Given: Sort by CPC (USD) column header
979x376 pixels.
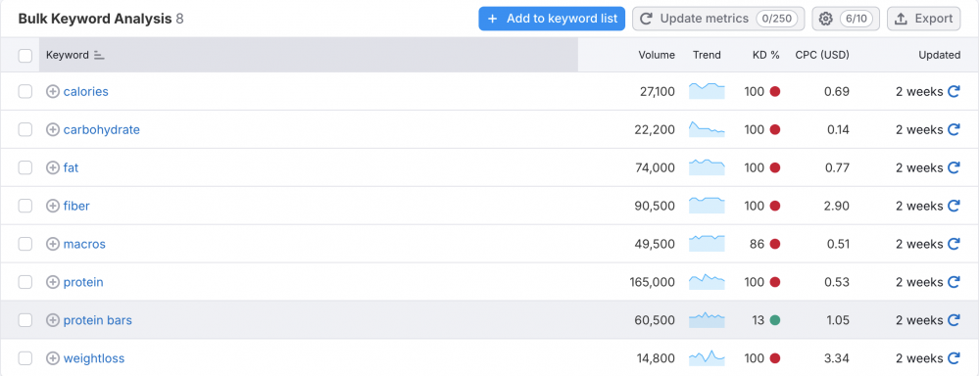Looking at the screenshot, I should click(x=821, y=55).
